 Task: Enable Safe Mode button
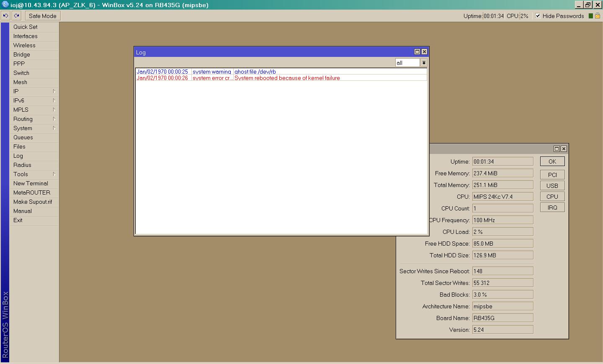pyautogui.click(x=43, y=16)
